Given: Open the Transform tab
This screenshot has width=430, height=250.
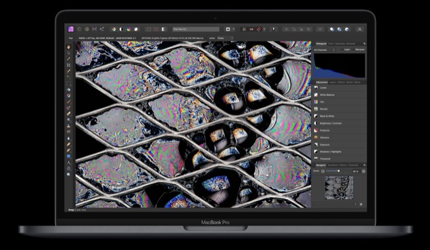Looking at the screenshot, I should pyautogui.click(x=333, y=165).
